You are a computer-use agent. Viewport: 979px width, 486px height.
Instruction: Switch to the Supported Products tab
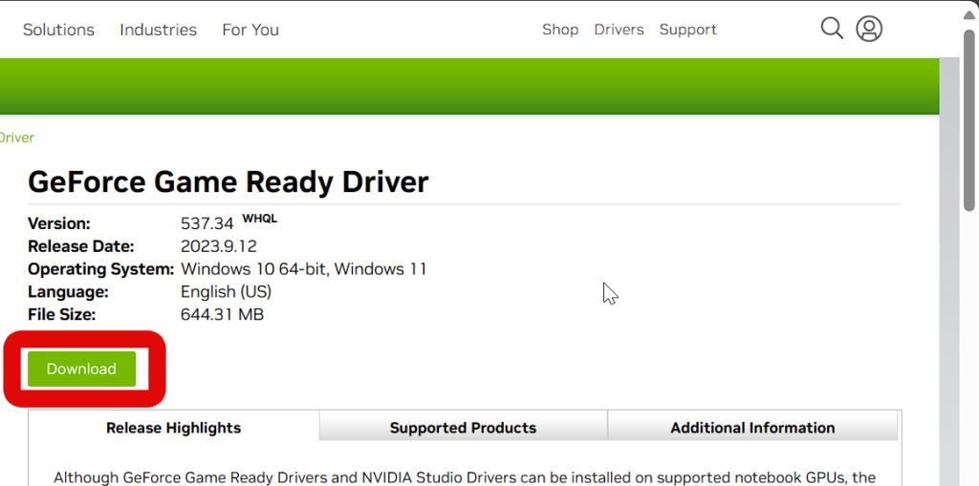point(464,428)
